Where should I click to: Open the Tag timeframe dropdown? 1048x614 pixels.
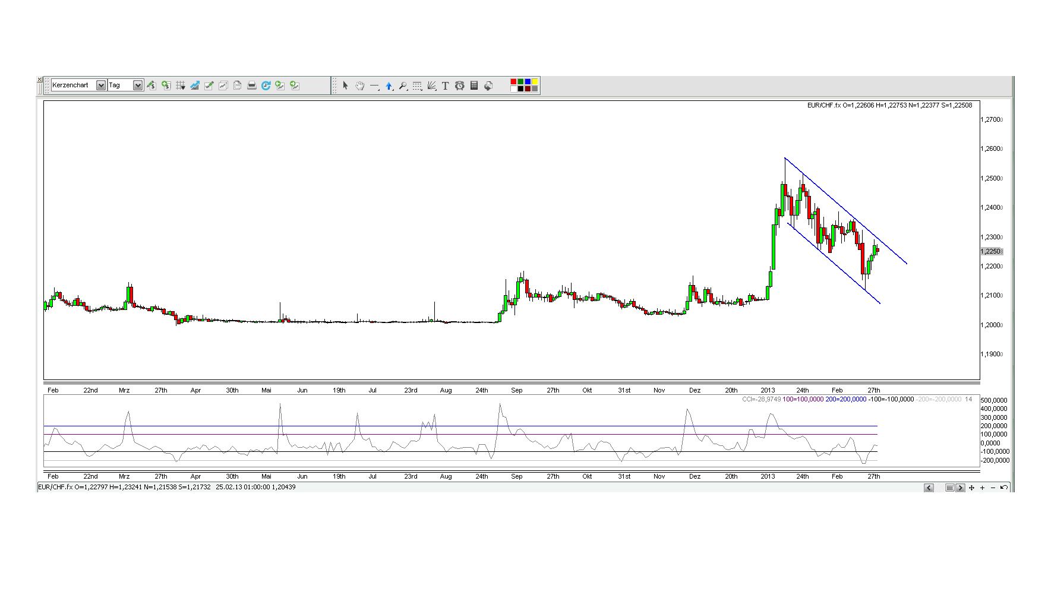click(x=125, y=86)
